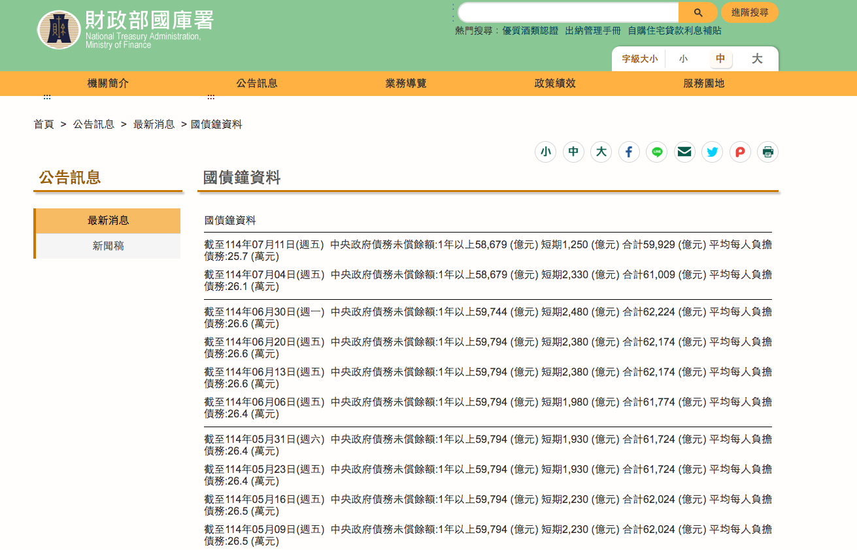Expand the 業務導覽 navigation menu
This screenshot has height=550, width=857.
(x=405, y=83)
